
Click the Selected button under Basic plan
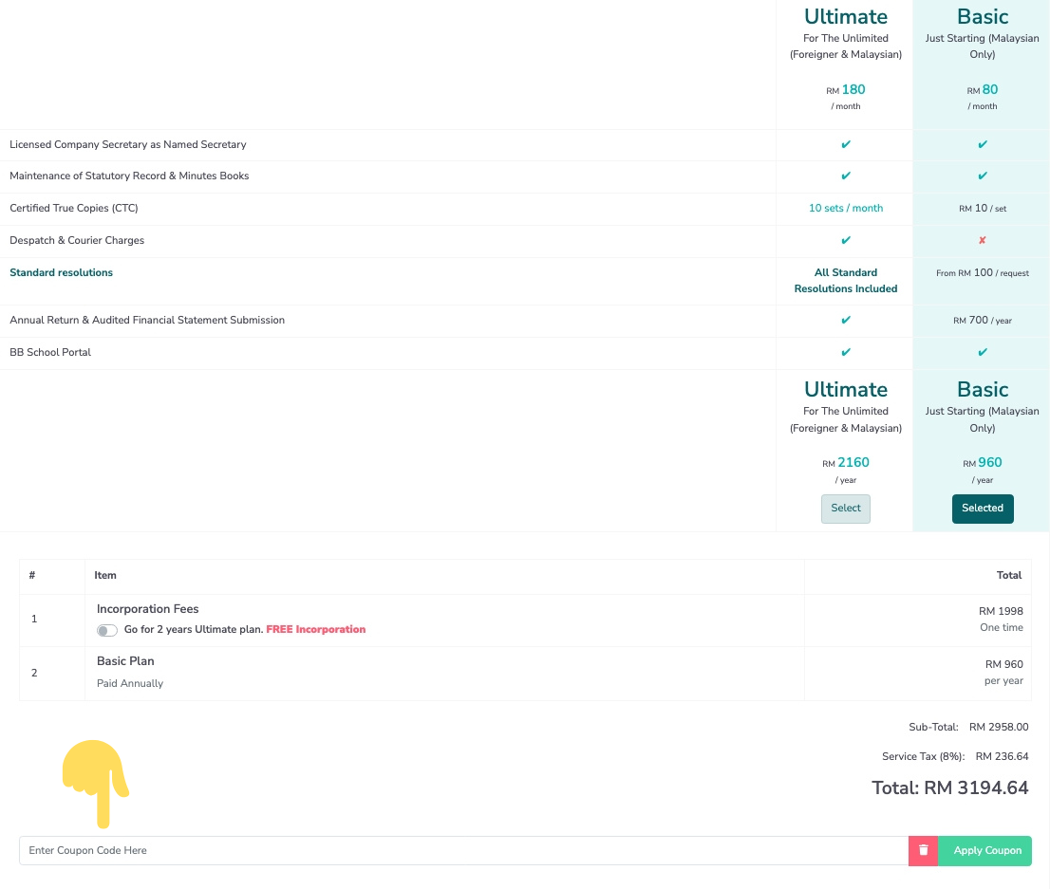point(983,509)
